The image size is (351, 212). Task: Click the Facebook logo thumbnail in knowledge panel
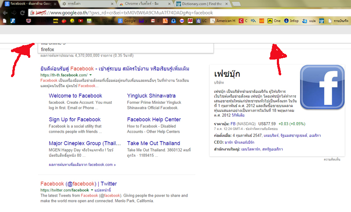point(322,87)
